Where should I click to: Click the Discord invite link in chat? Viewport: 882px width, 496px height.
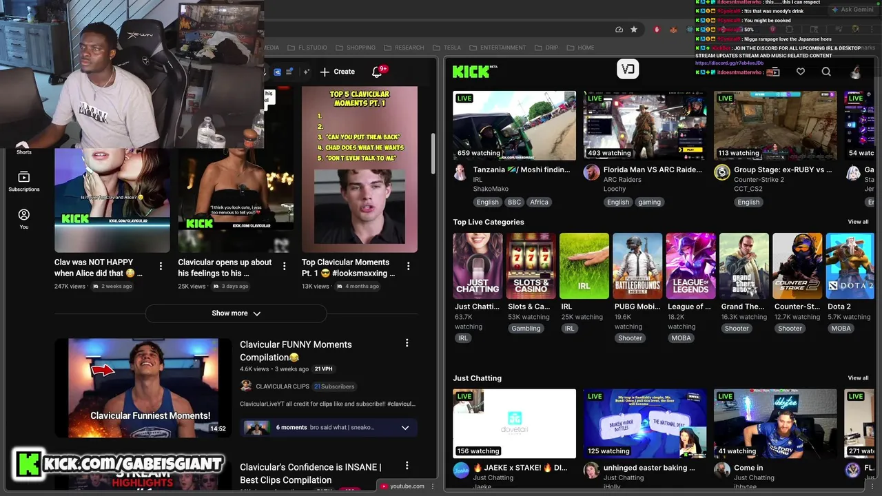(729, 63)
